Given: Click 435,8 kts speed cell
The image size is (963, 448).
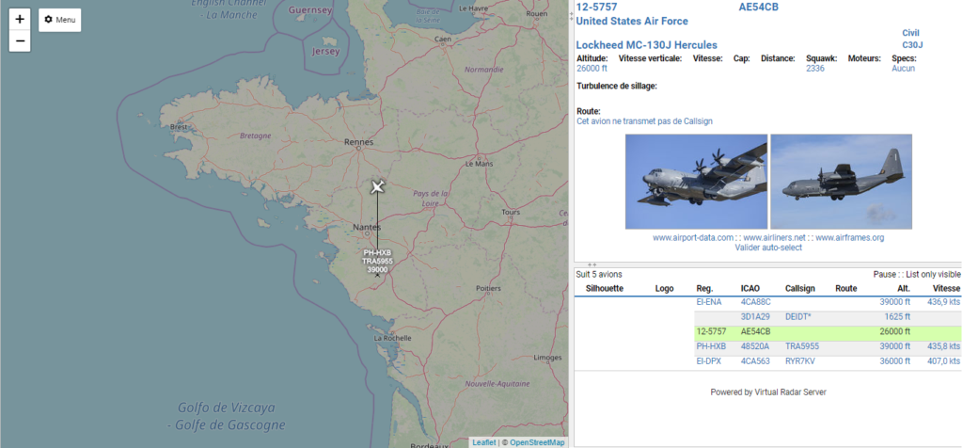Looking at the screenshot, I should [x=946, y=346].
